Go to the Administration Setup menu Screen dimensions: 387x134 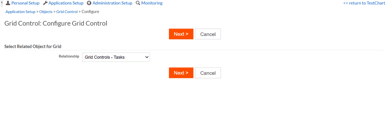(x=112, y=3)
